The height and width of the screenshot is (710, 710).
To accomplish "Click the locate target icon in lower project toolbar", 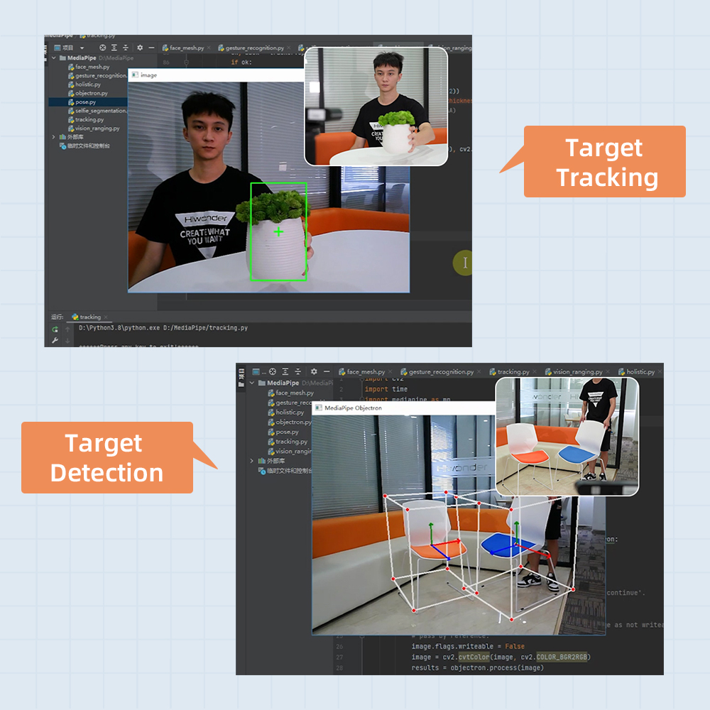I will coord(273,371).
